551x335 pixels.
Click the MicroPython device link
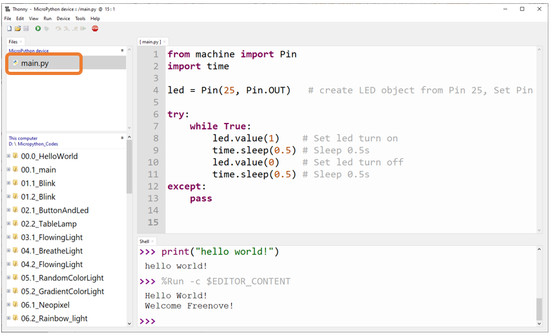(x=28, y=50)
